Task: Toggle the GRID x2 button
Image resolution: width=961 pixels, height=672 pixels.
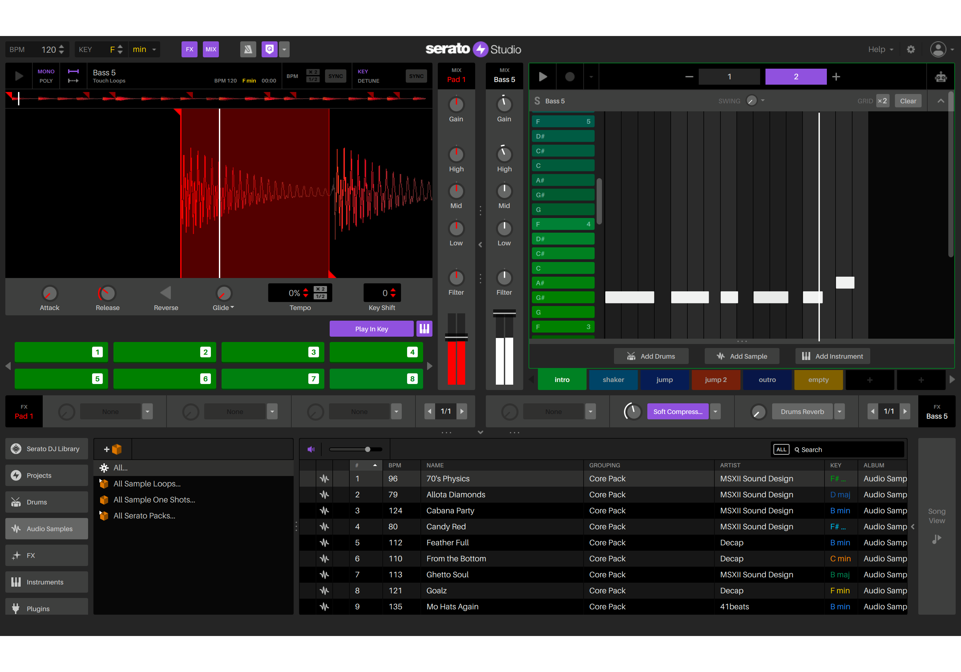Action: tap(882, 101)
